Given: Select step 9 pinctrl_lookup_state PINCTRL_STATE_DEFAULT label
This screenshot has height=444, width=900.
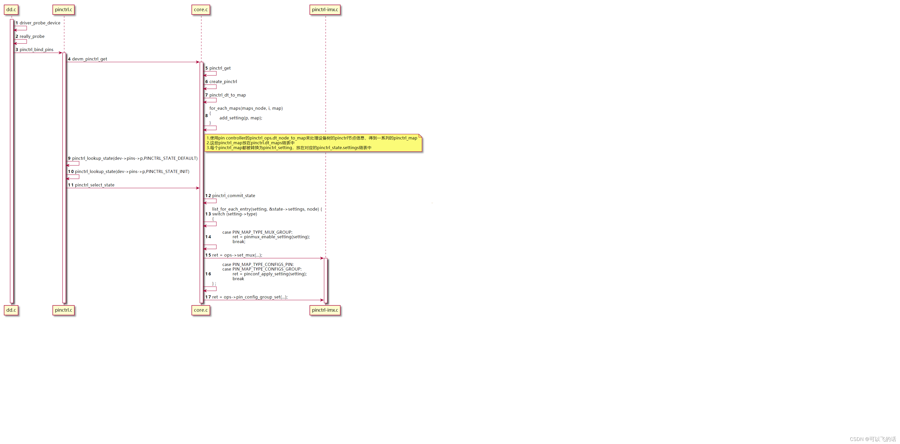Looking at the screenshot, I should (x=133, y=158).
